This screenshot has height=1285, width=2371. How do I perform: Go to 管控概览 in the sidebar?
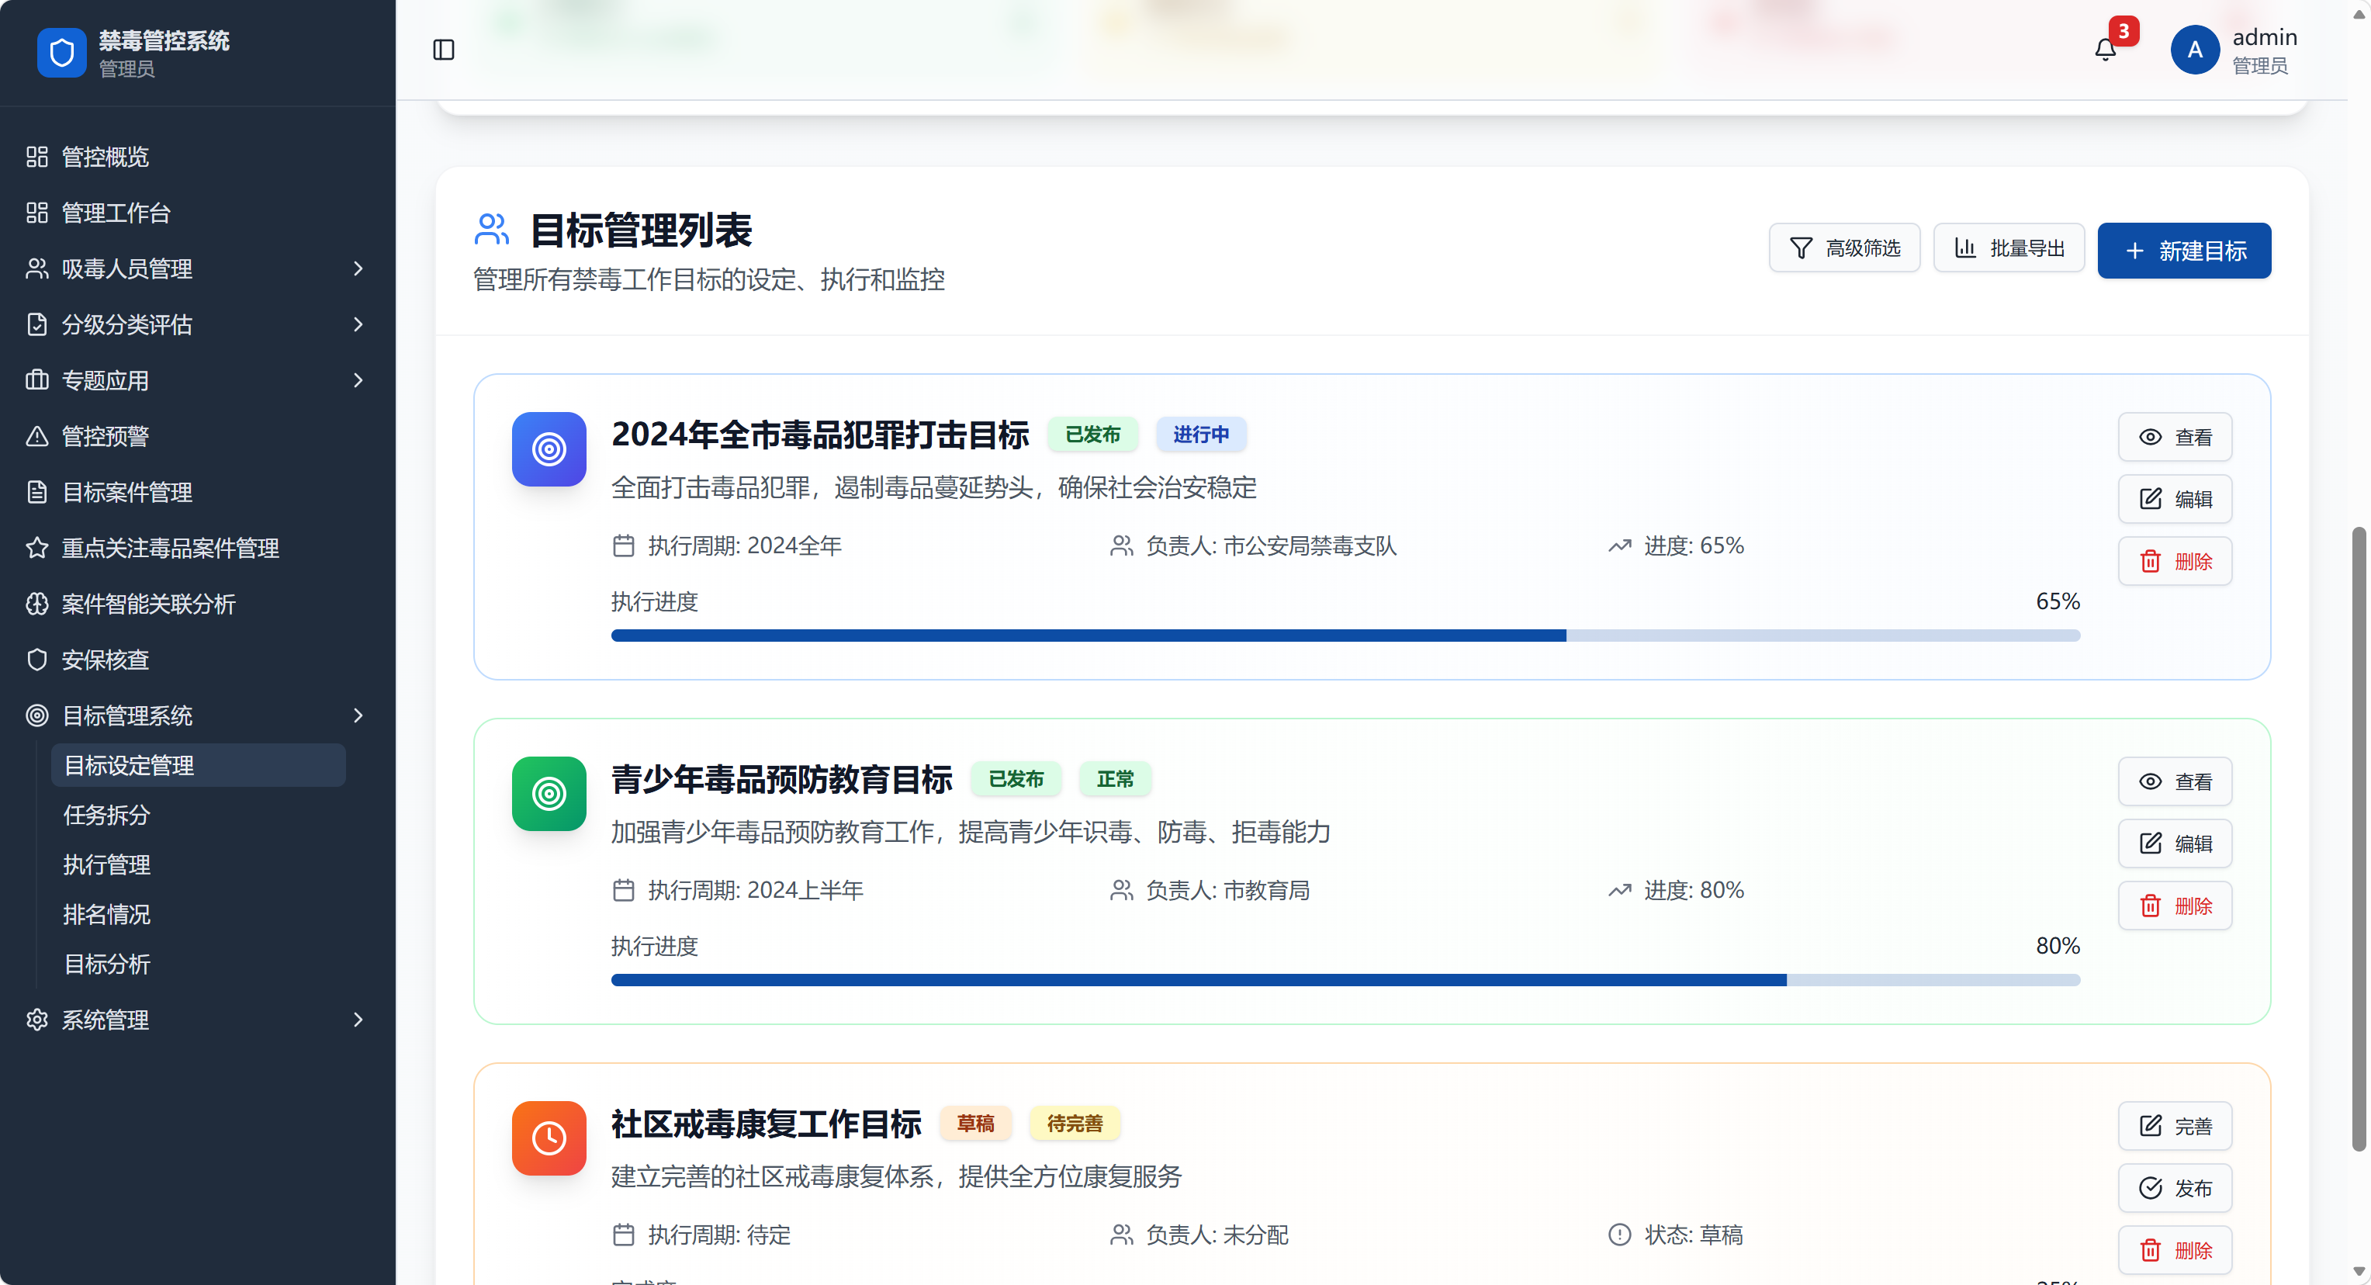click(198, 157)
